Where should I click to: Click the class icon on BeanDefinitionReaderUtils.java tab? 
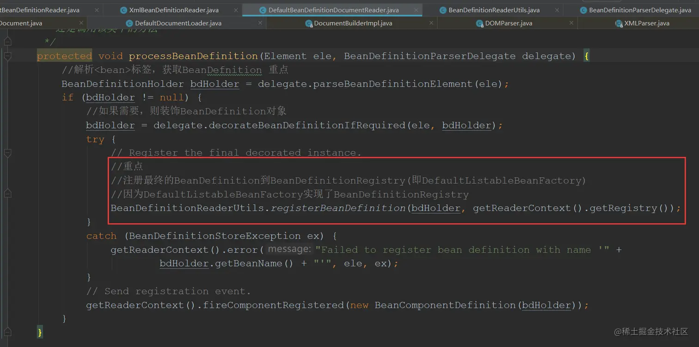click(443, 10)
